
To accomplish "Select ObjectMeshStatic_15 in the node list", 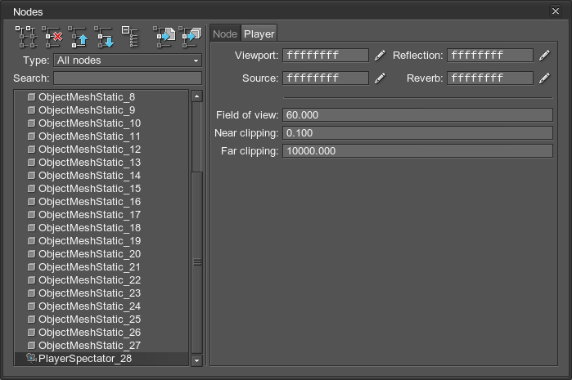I will pos(89,188).
